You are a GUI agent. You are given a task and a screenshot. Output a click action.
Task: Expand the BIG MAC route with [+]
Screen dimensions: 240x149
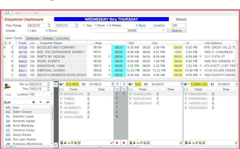(x=61, y=89)
